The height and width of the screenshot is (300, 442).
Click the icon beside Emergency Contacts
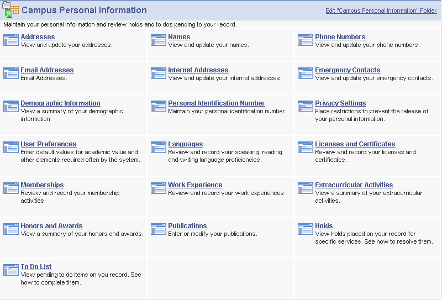click(306, 73)
